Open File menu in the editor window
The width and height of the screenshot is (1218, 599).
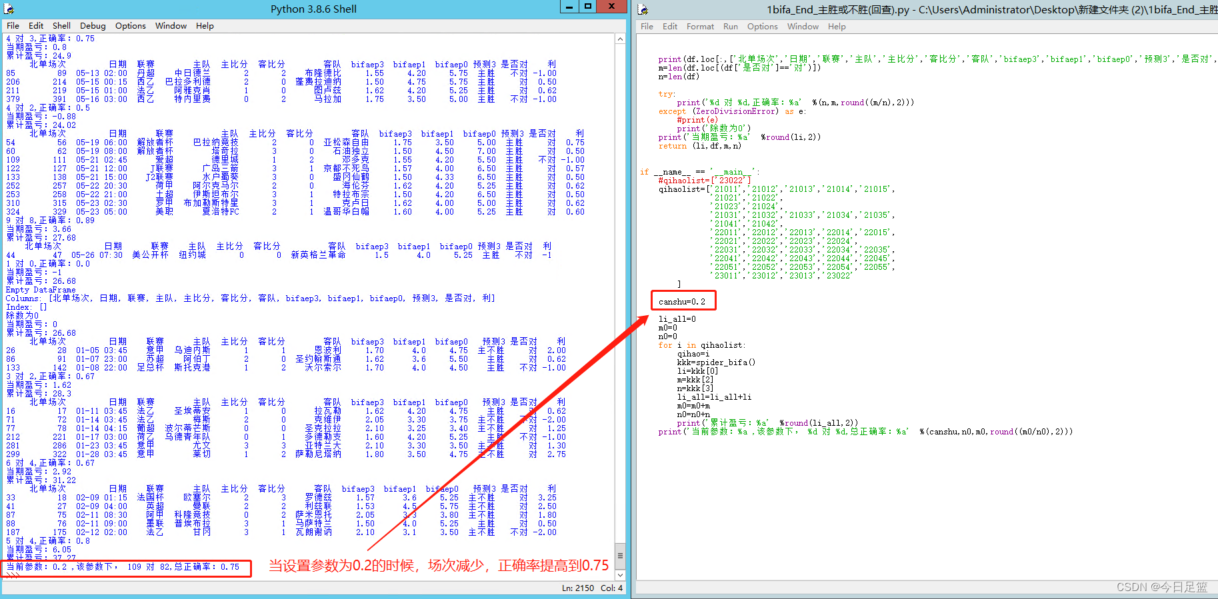pos(647,27)
